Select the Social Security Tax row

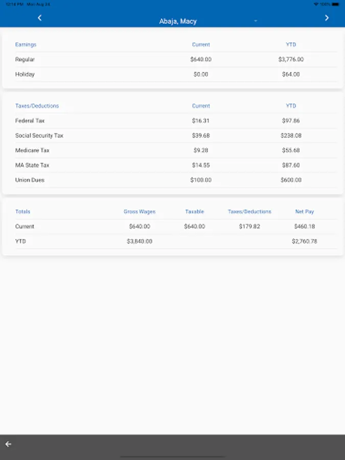coord(39,135)
